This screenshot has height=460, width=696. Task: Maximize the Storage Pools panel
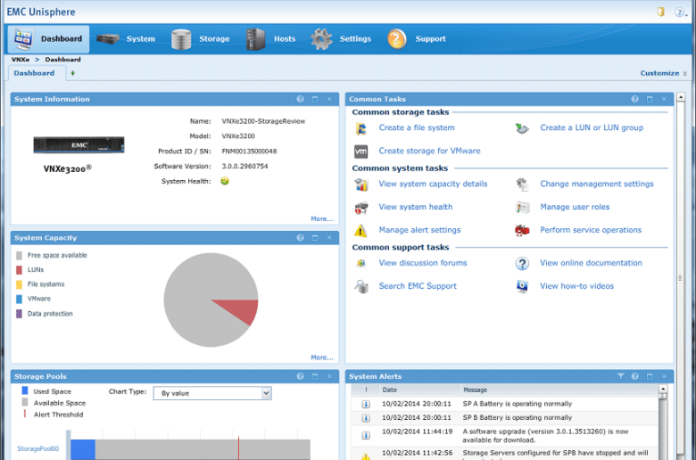click(315, 376)
